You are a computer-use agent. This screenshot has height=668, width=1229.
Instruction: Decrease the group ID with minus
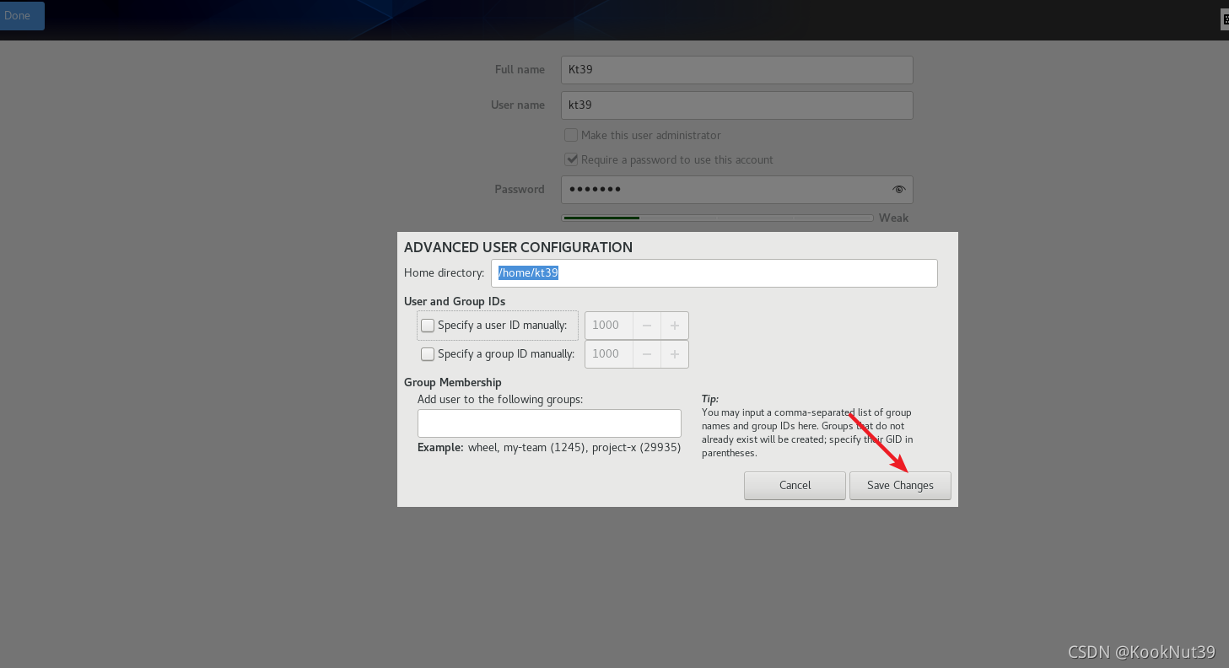(x=647, y=354)
